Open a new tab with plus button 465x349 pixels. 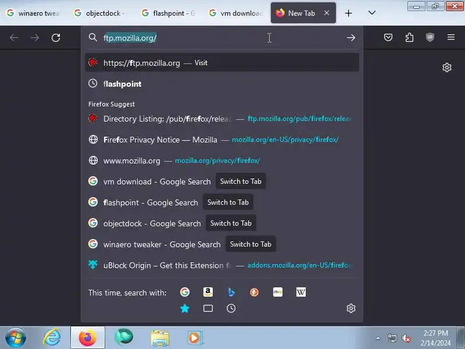tap(348, 13)
